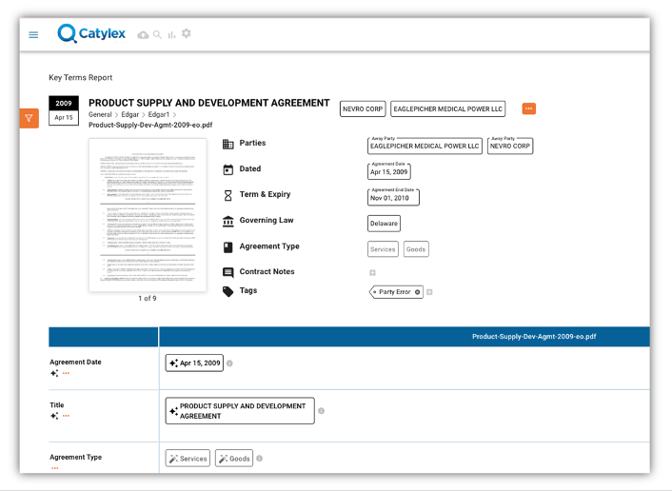This screenshot has width=672, height=491.
Task: Expand the chevron after Edgar1 breadcrumb
Action: 174,115
